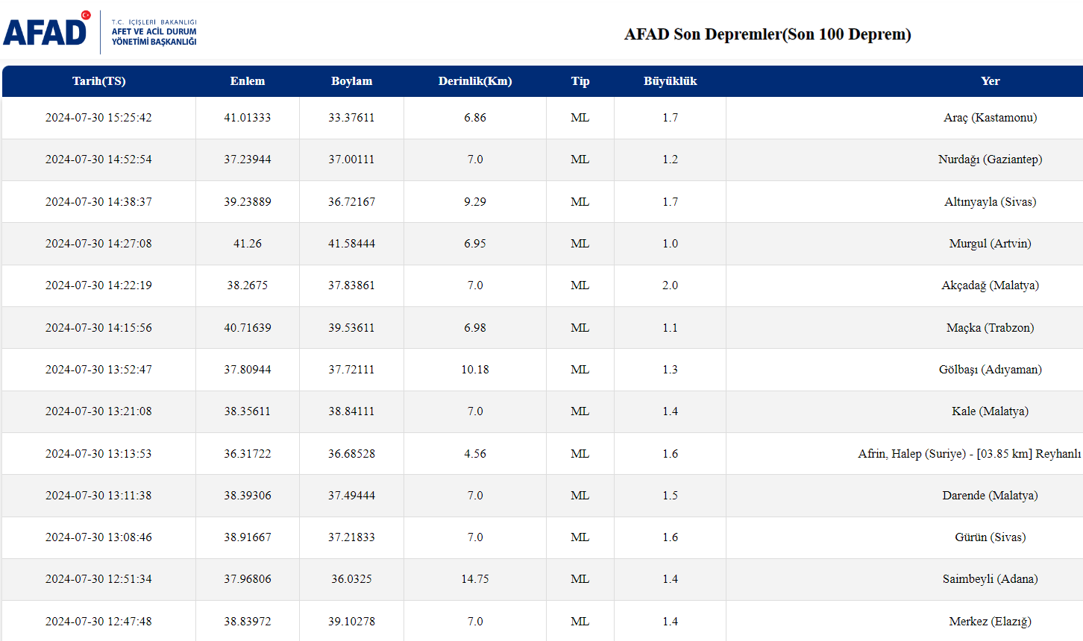Select the Murgul (Artvin) location cell
The width and height of the screenshot is (1083, 641).
(991, 244)
